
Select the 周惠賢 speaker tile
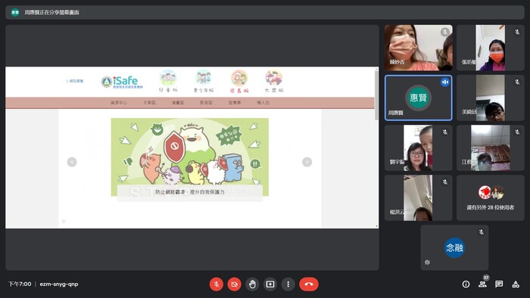click(x=419, y=98)
